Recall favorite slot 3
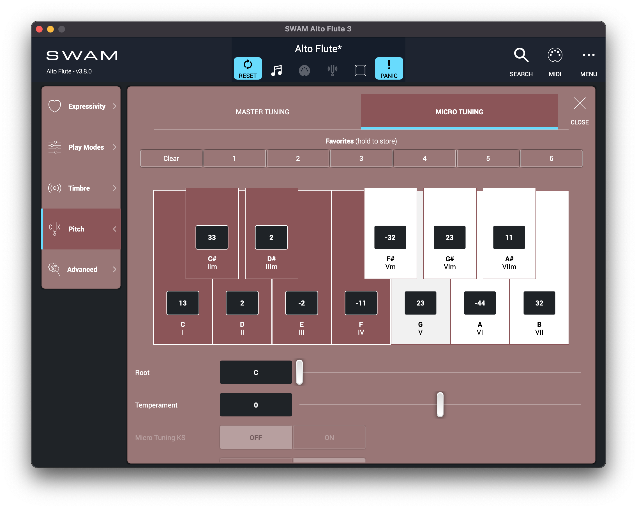This screenshot has height=509, width=637. 361,158
